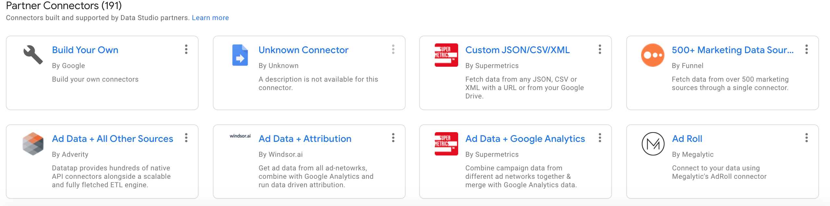Open more options for Custom JSON/CSV/XML connector
The width and height of the screenshot is (830, 206).
point(600,50)
